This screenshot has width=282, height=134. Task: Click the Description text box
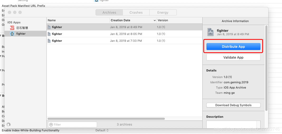click(233, 125)
